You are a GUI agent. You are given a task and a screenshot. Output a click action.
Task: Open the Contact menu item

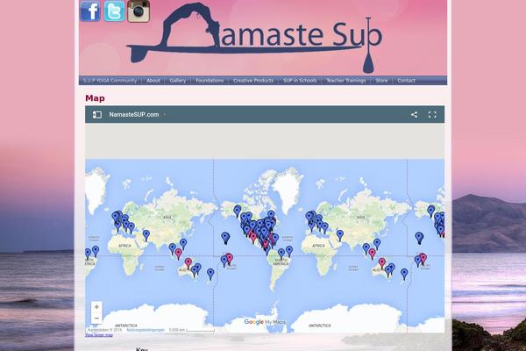tap(406, 81)
